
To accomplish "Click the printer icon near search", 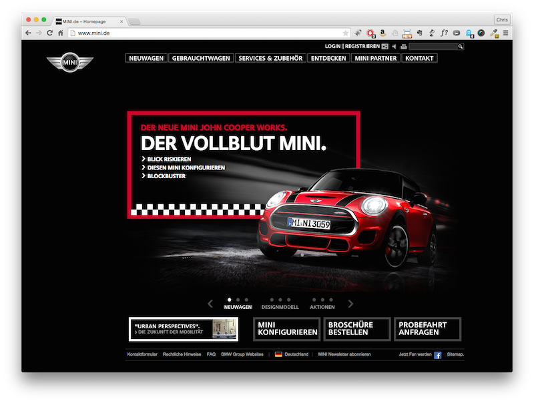I will (403, 47).
